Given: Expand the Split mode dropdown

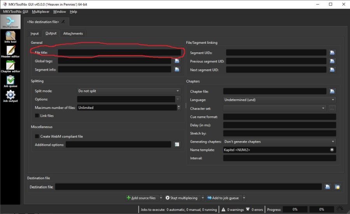Looking at the screenshot, I should (x=178, y=91).
